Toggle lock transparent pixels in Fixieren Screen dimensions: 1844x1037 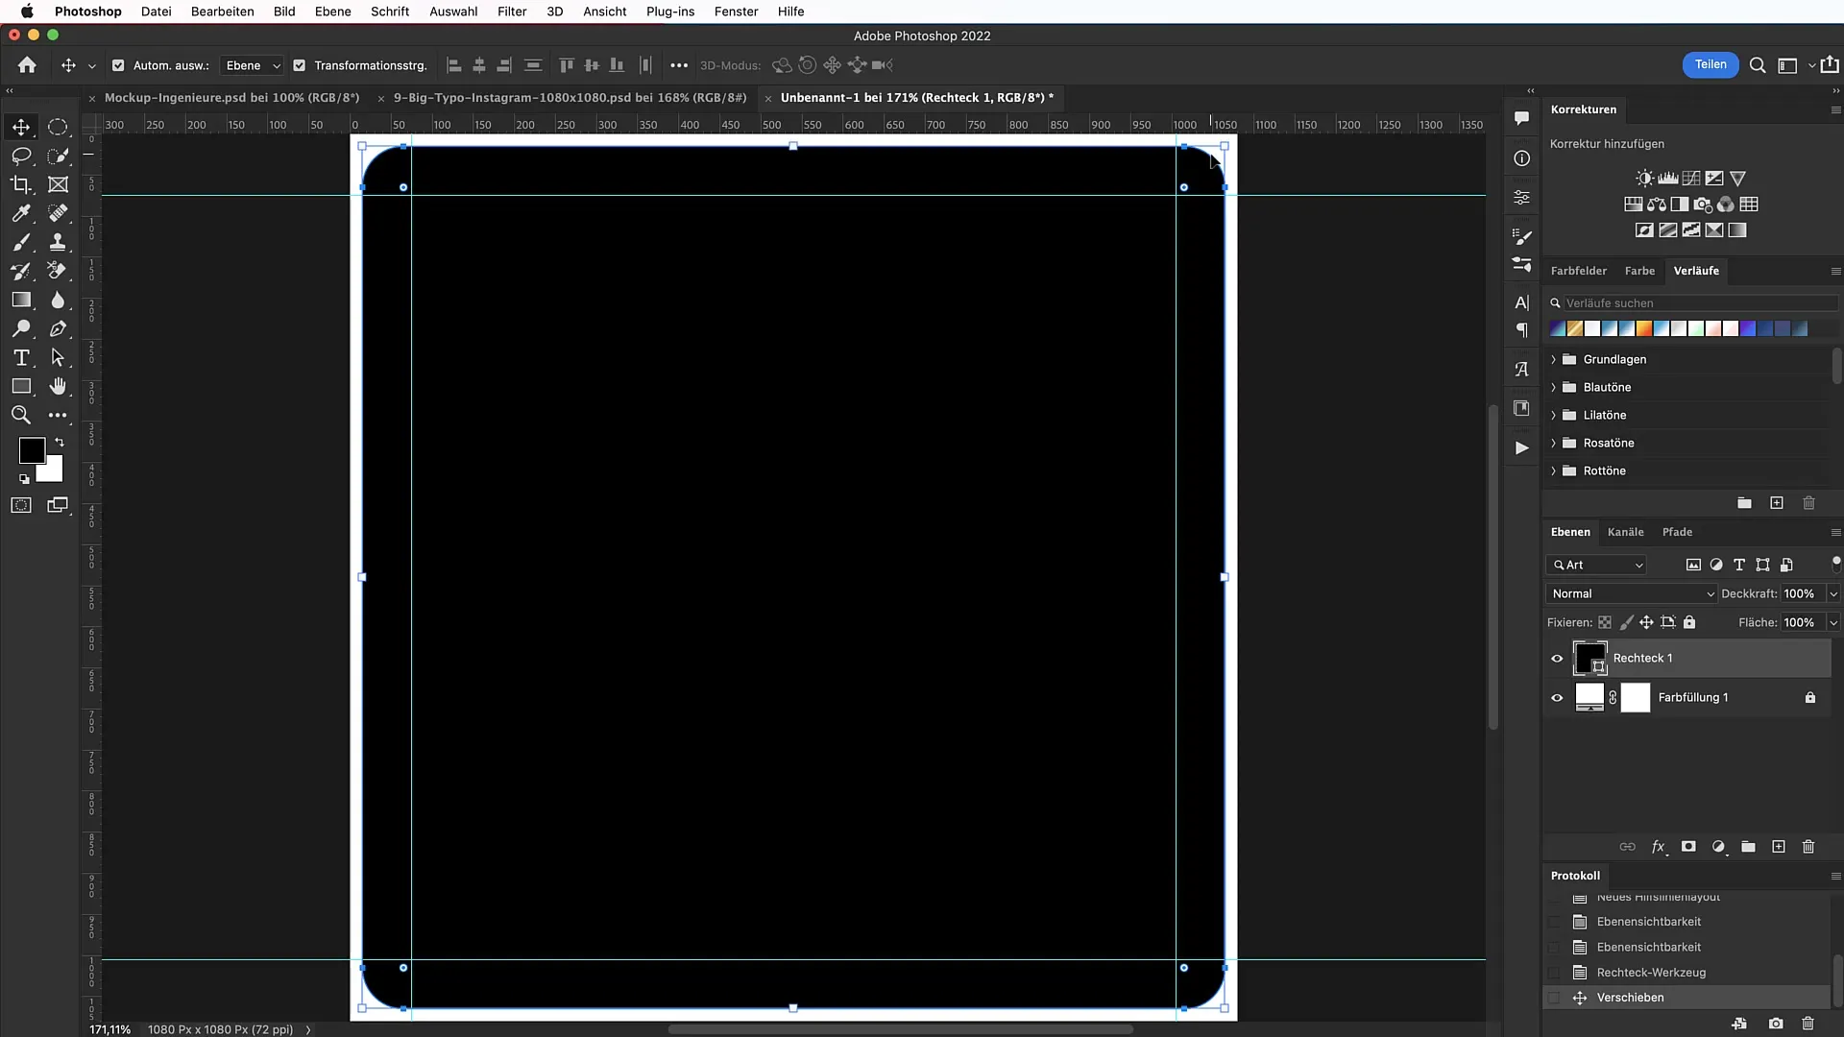pos(1605,622)
